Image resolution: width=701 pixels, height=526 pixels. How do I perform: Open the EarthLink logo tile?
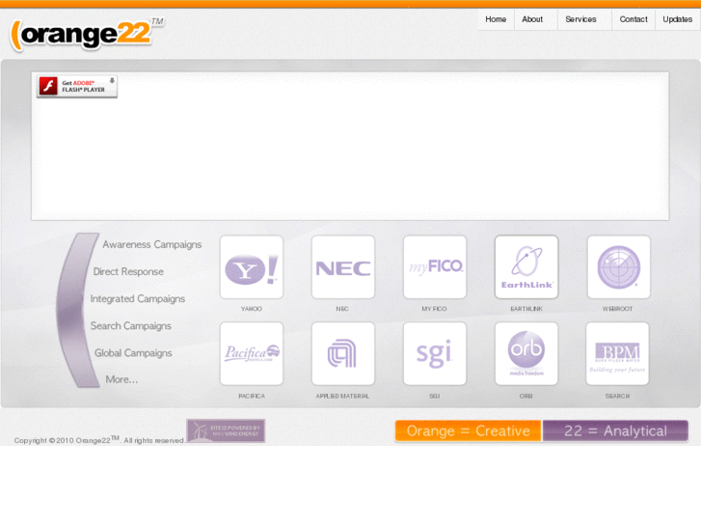pos(526,267)
